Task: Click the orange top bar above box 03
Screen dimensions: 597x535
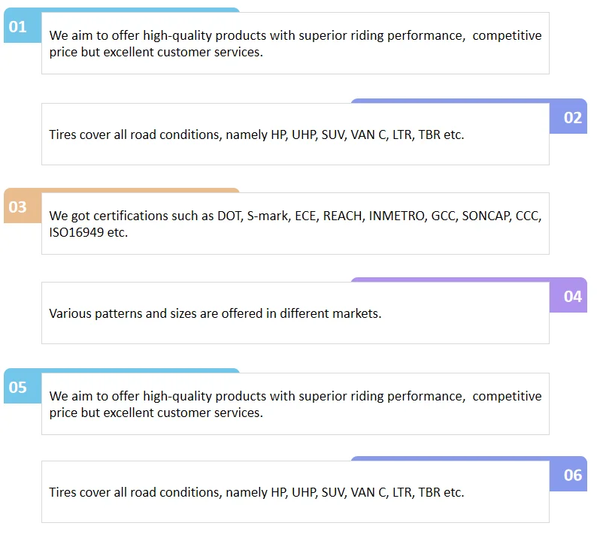Action: click(x=122, y=190)
